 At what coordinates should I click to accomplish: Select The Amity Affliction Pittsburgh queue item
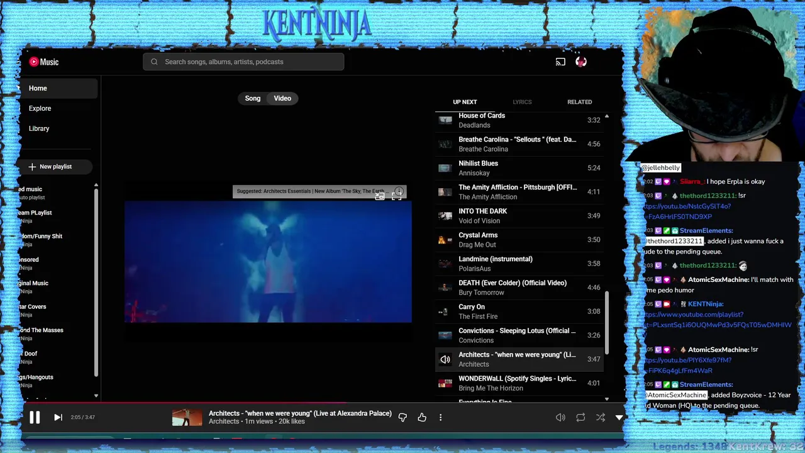tap(519, 192)
